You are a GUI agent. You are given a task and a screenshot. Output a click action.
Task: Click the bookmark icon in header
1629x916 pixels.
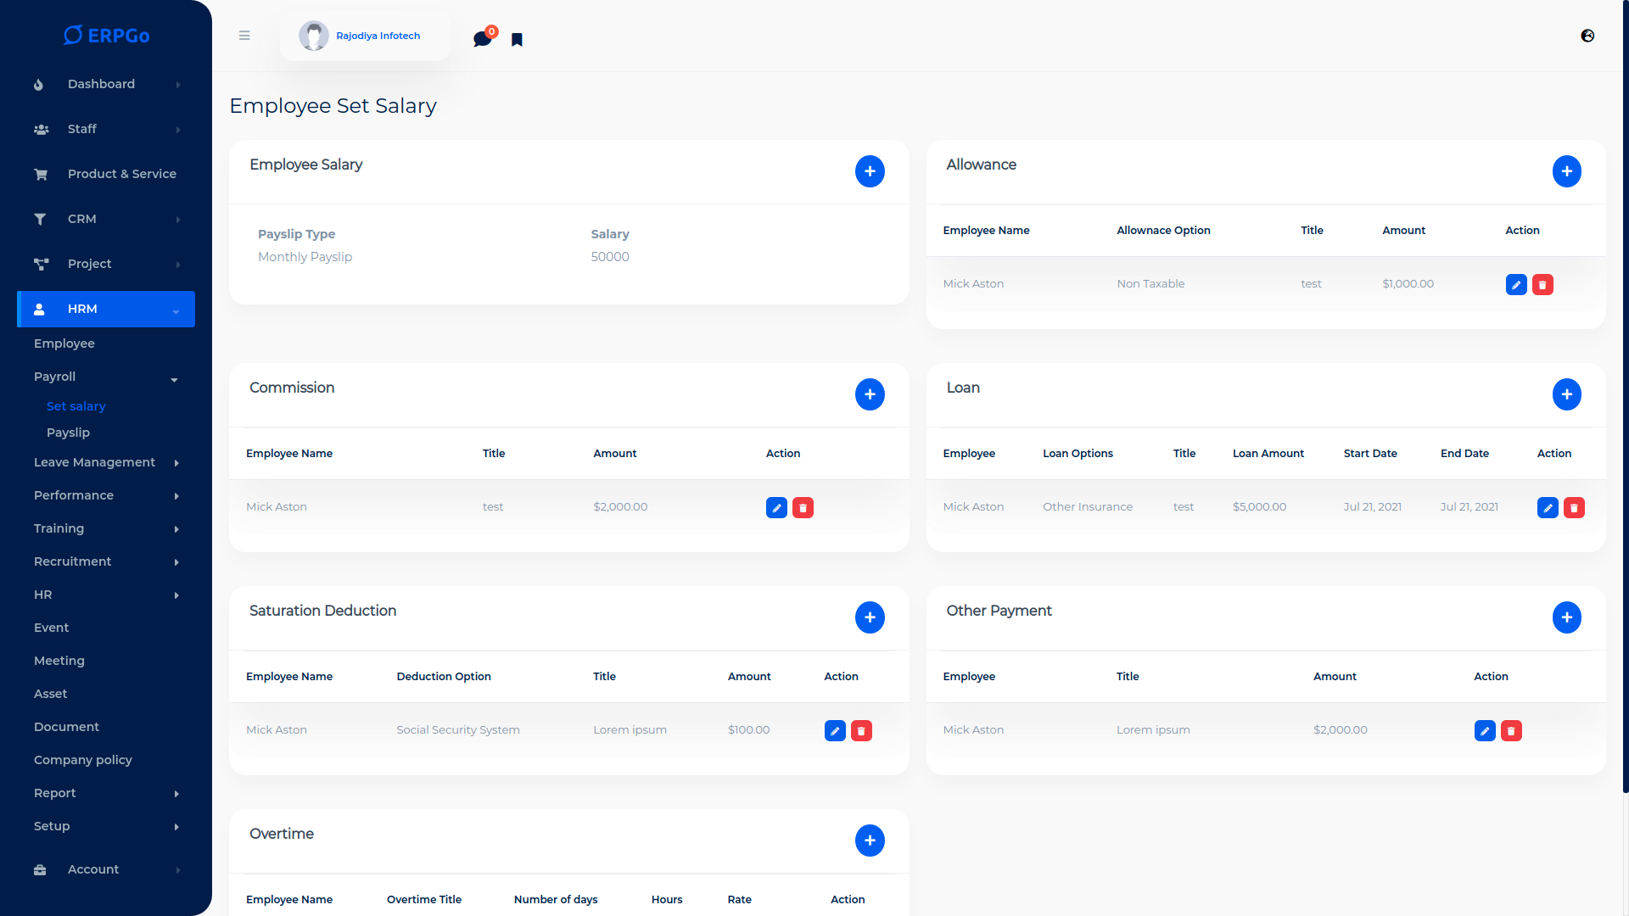pos(517,40)
